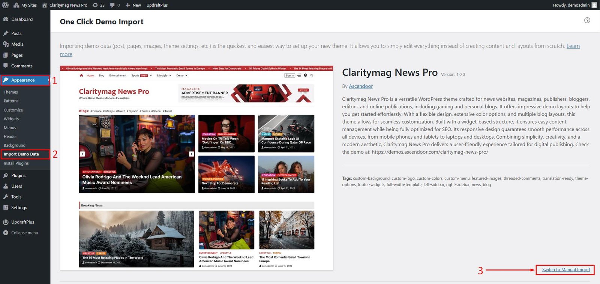Viewport: 600px width, 284px height.
Task: Open comments bubble in admin bar
Action: coord(115,5)
